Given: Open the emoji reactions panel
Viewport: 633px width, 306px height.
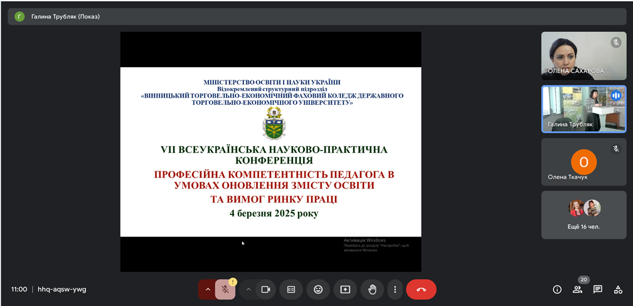Looking at the screenshot, I should click(318, 290).
